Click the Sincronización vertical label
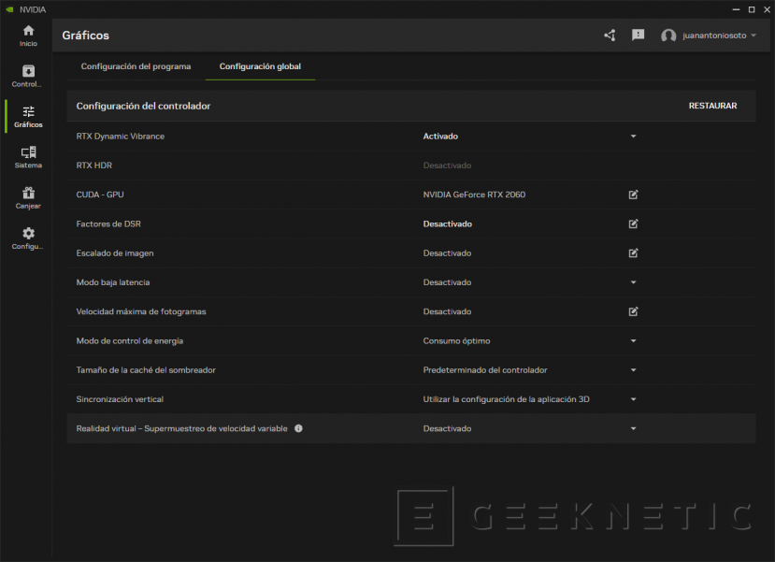The height and width of the screenshot is (562, 775). click(x=120, y=399)
